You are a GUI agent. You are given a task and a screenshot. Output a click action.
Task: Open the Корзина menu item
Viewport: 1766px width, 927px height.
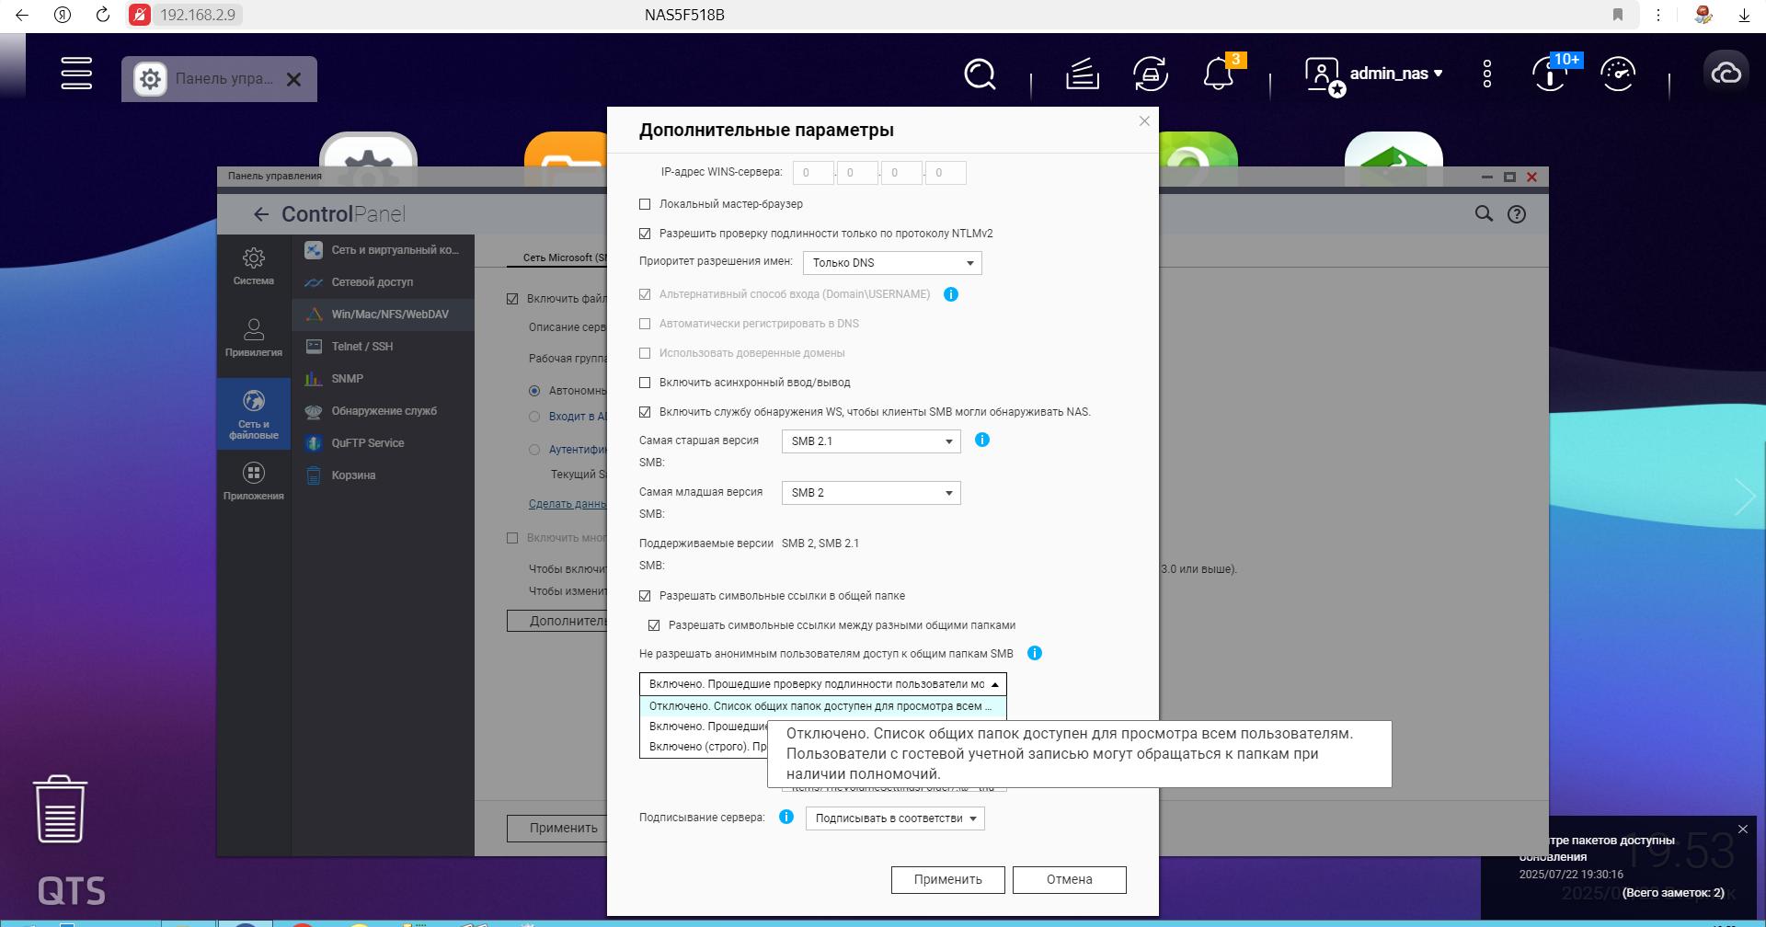coord(384,475)
